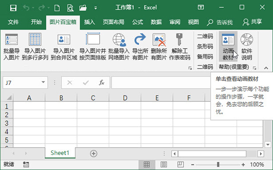Click 导入图片到合并区域 button
This screenshot has width=273, height=170.
coord(64,47)
